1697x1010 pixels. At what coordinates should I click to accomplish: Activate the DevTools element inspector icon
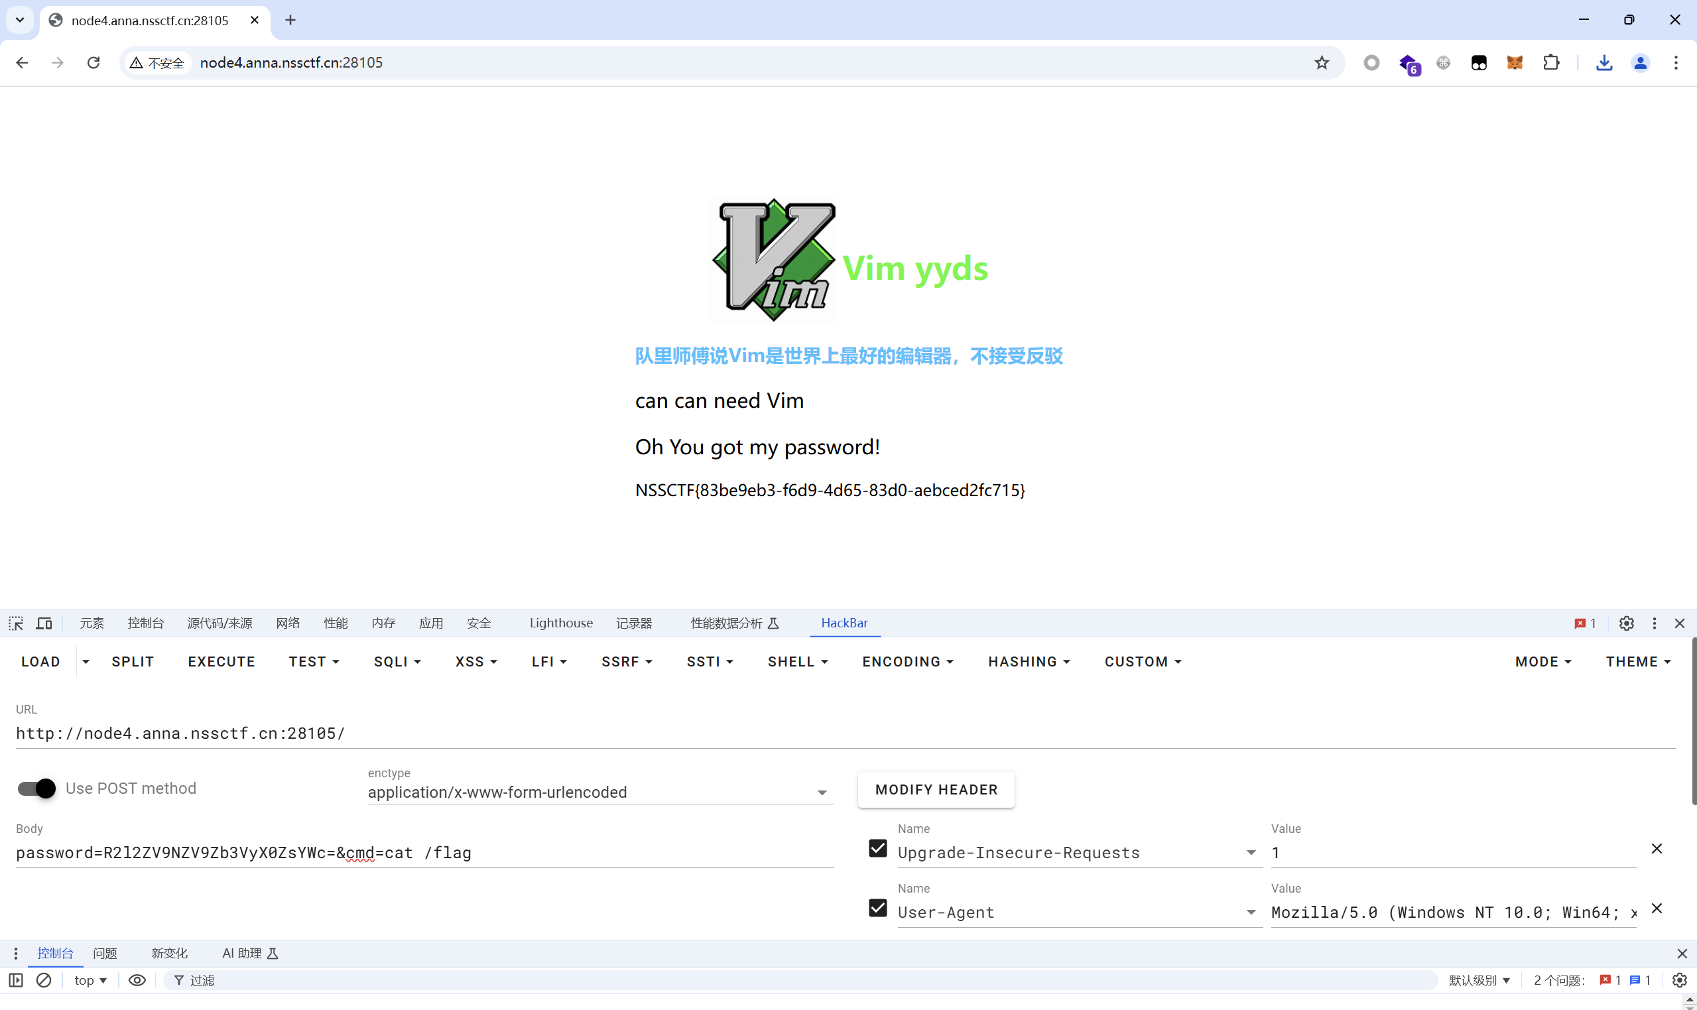(16, 623)
